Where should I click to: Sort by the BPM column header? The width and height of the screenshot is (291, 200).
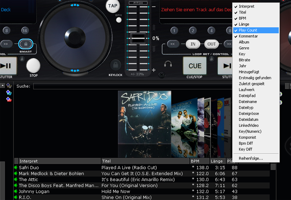200,161
